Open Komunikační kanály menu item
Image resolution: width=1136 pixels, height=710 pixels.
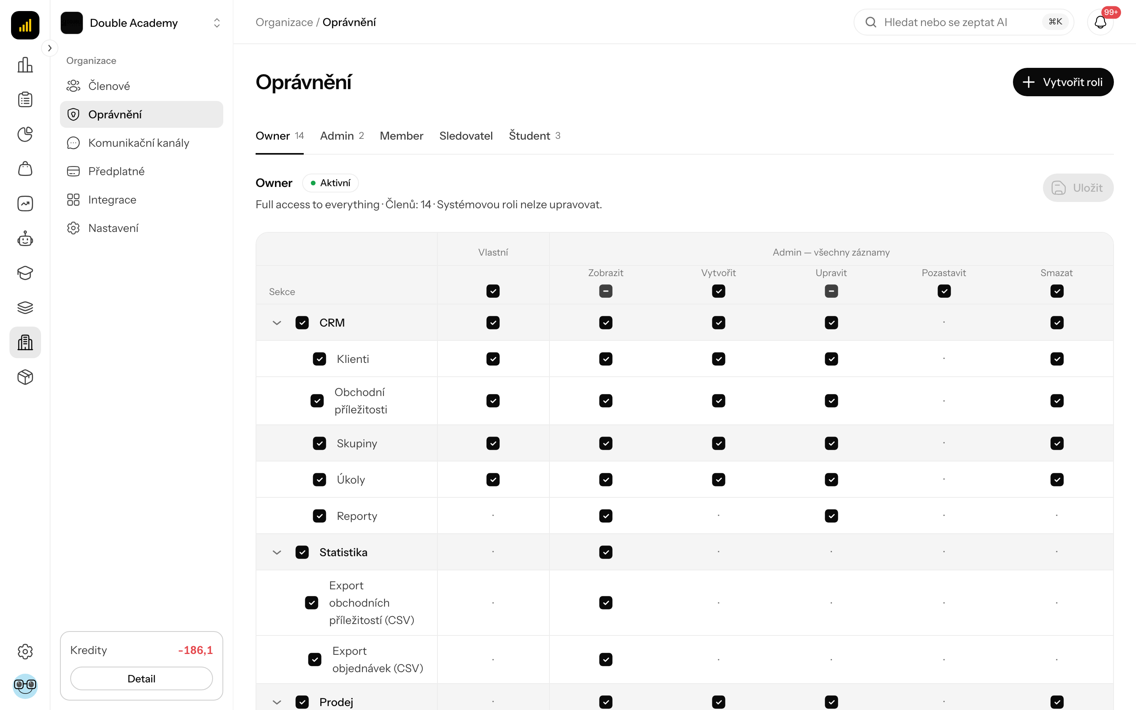click(x=141, y=143)
